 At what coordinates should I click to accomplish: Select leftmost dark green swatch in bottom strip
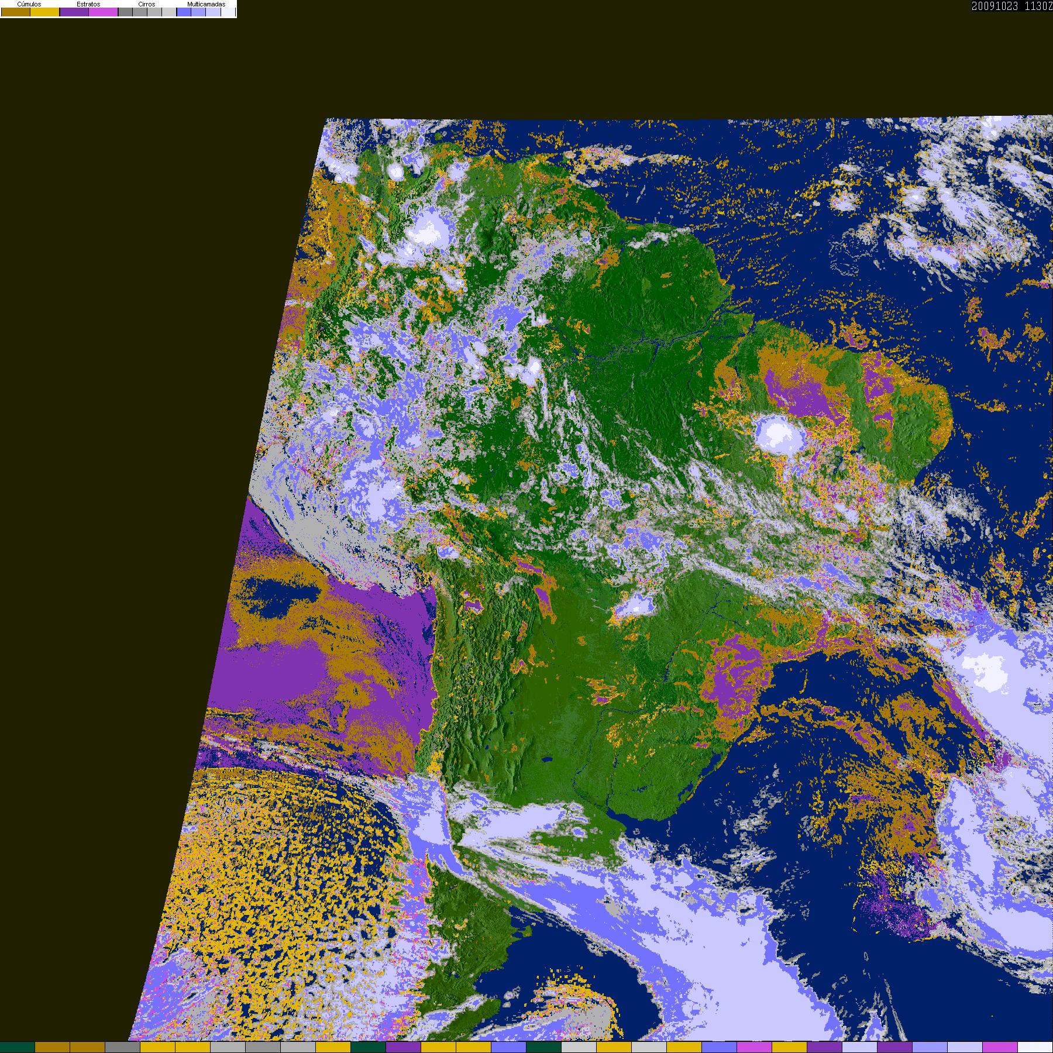(18, 1047)
